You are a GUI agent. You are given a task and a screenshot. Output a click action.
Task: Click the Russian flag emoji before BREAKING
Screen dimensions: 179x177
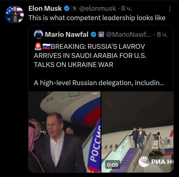46,46
